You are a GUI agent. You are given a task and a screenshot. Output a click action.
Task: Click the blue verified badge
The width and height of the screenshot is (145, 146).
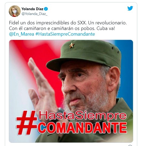tap(46, 9)
